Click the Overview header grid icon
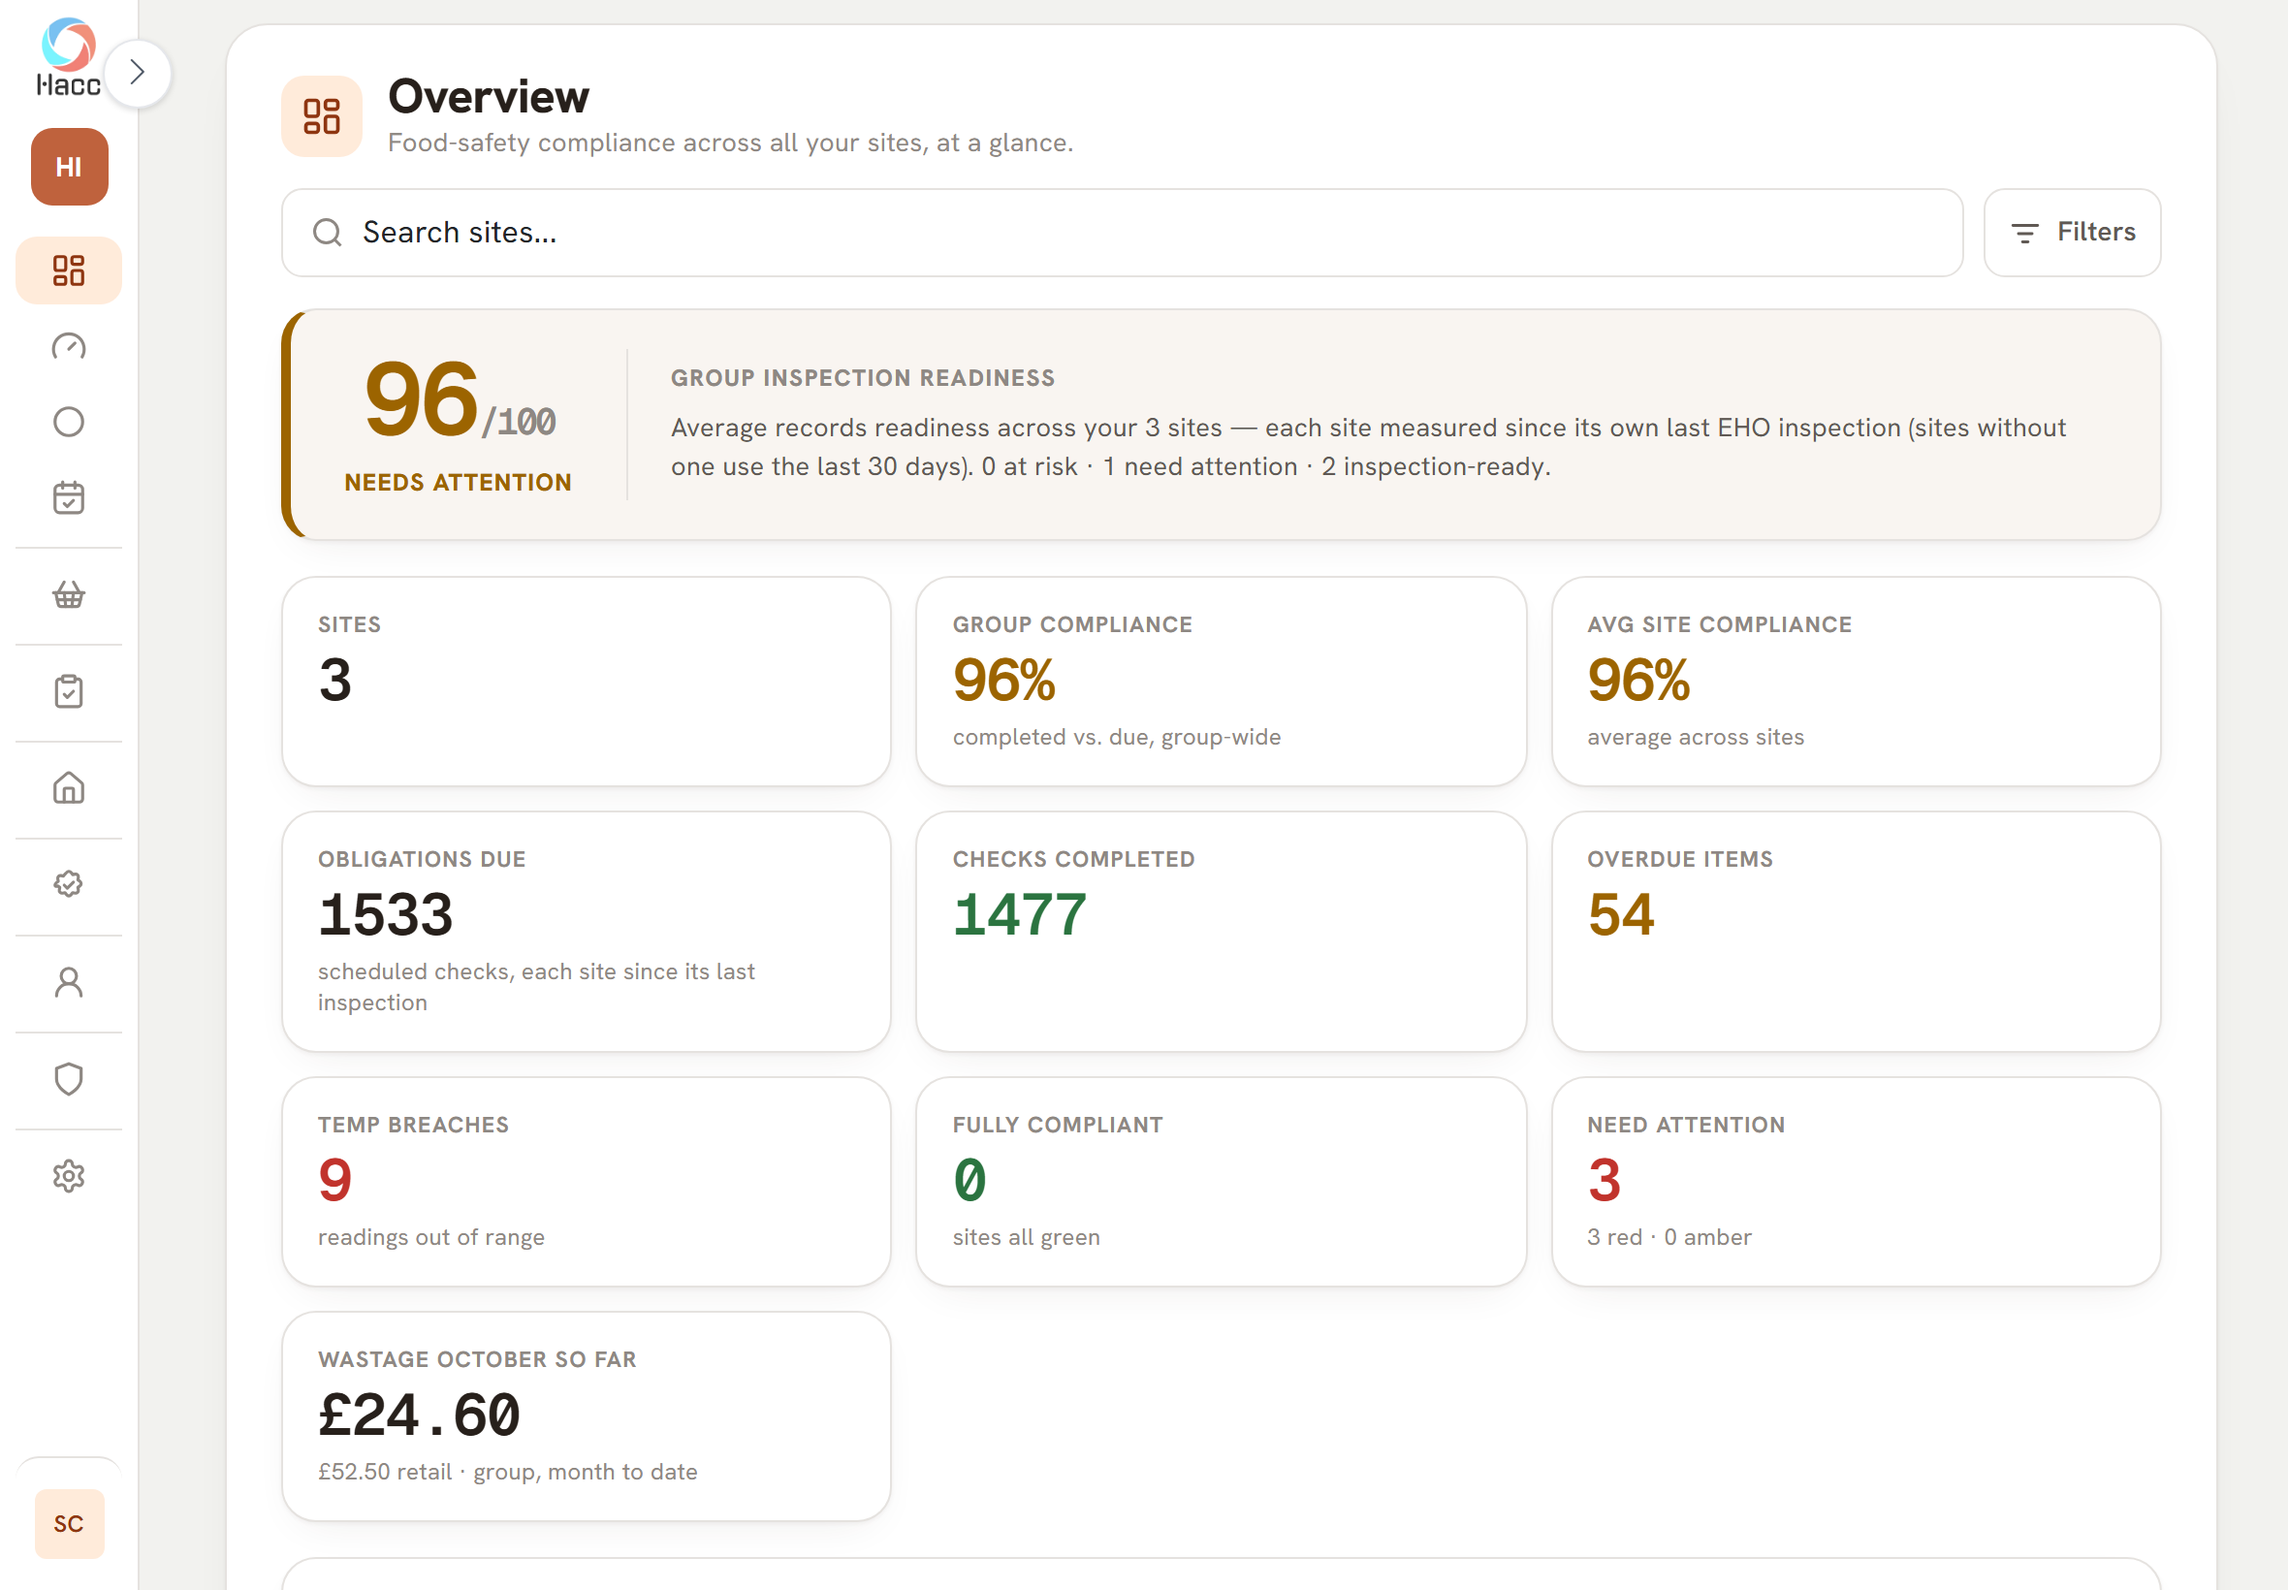Screen dimensions: 2288x1590 (x=322, y=115)
